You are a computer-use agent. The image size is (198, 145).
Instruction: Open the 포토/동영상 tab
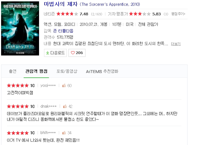tap(67, 71)
